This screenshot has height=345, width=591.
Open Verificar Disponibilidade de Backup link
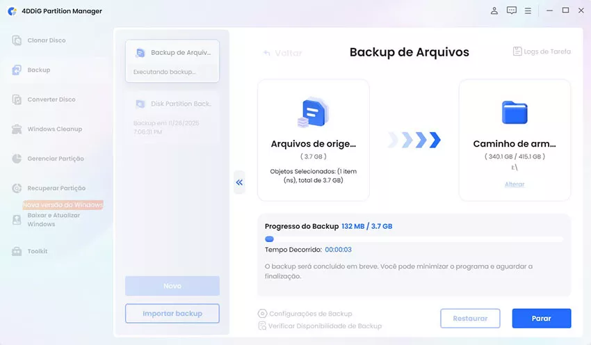click(x=325, y=326)
